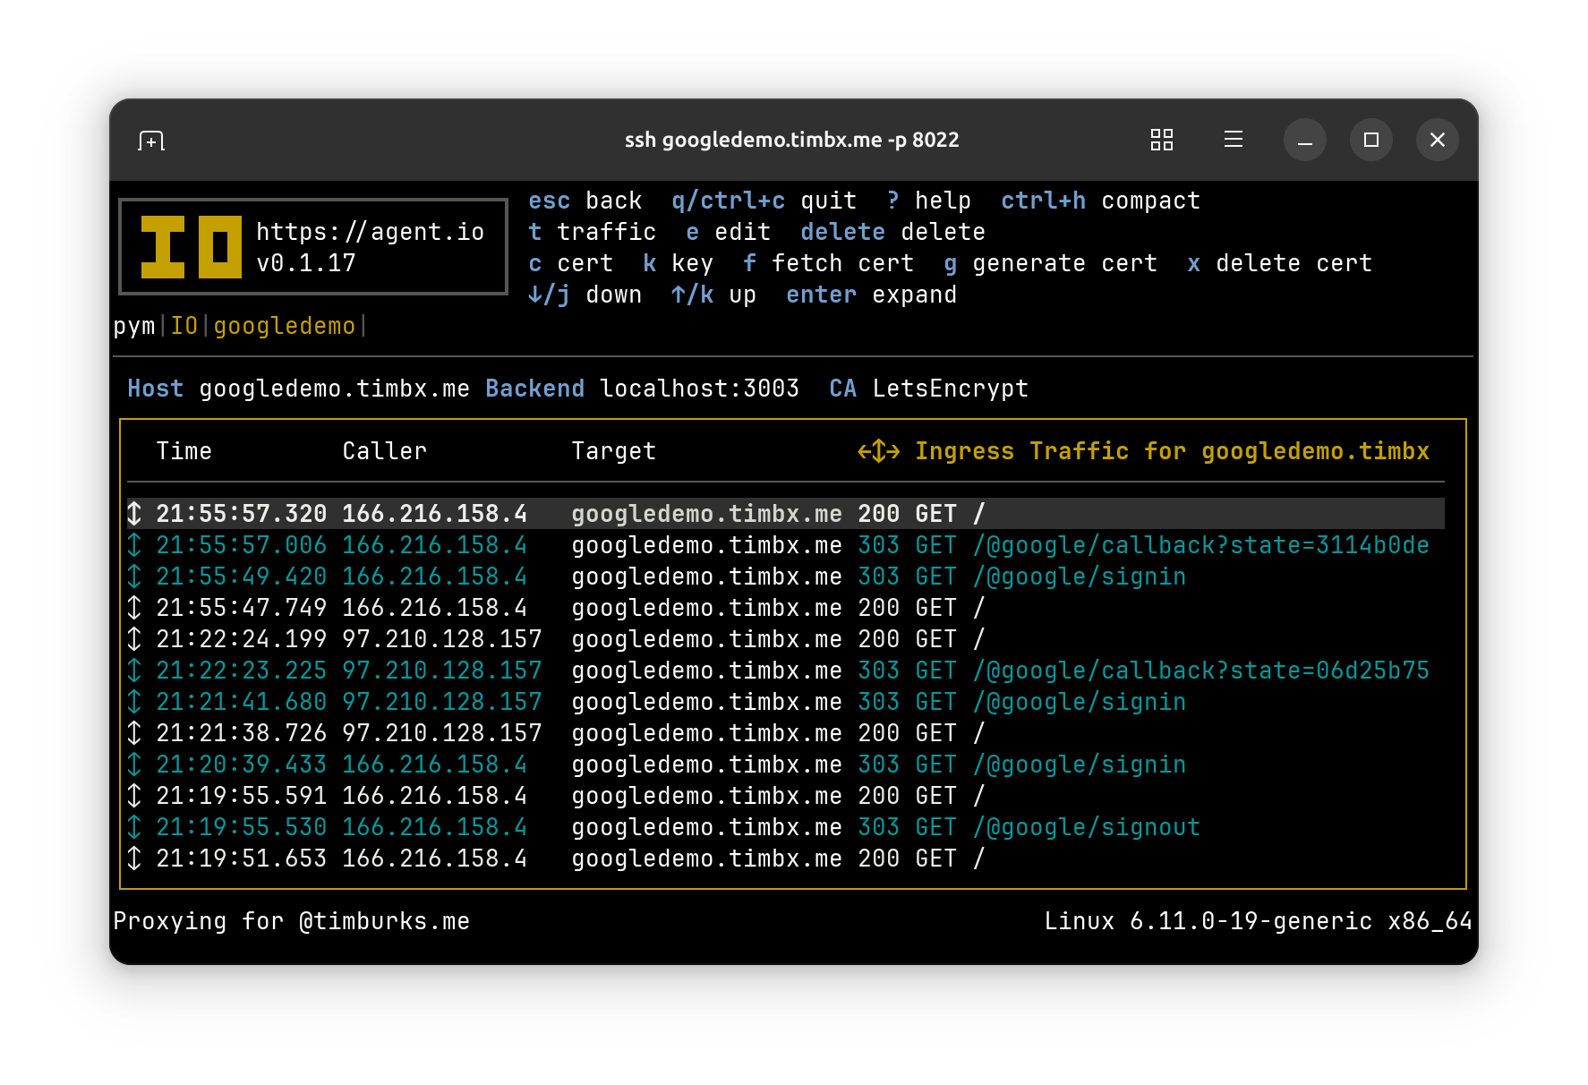This screenshot has height=1085, width=1588.
Task: Click Linux 6.11.0-19-generic x86_64 status text
Action: (1258, 921)
